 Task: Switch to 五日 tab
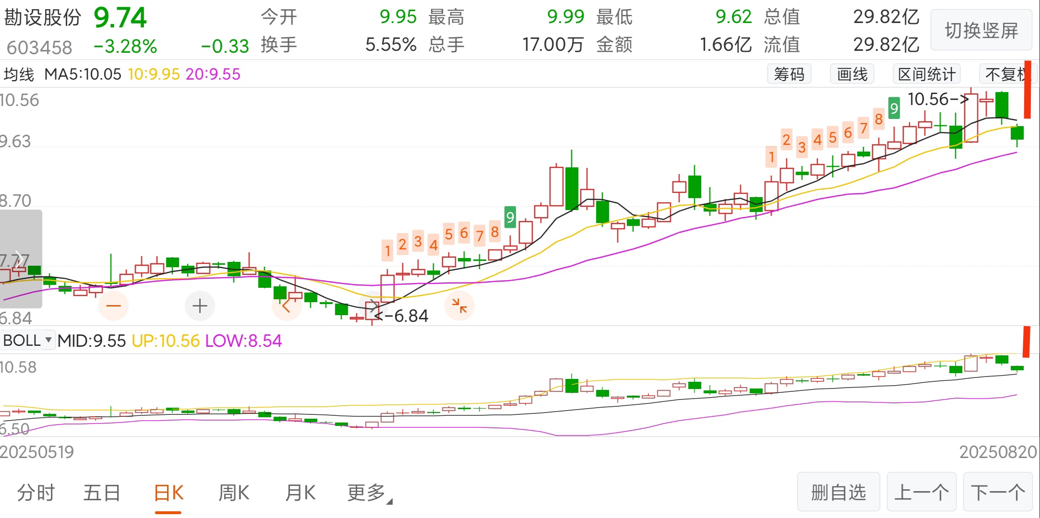click(x=102, y=493)
